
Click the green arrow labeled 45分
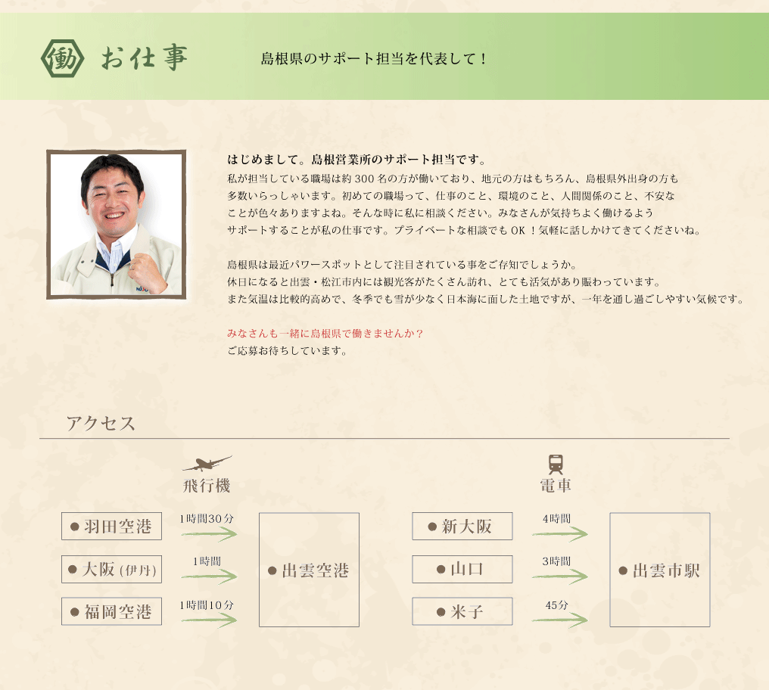(x=559, y=620)
